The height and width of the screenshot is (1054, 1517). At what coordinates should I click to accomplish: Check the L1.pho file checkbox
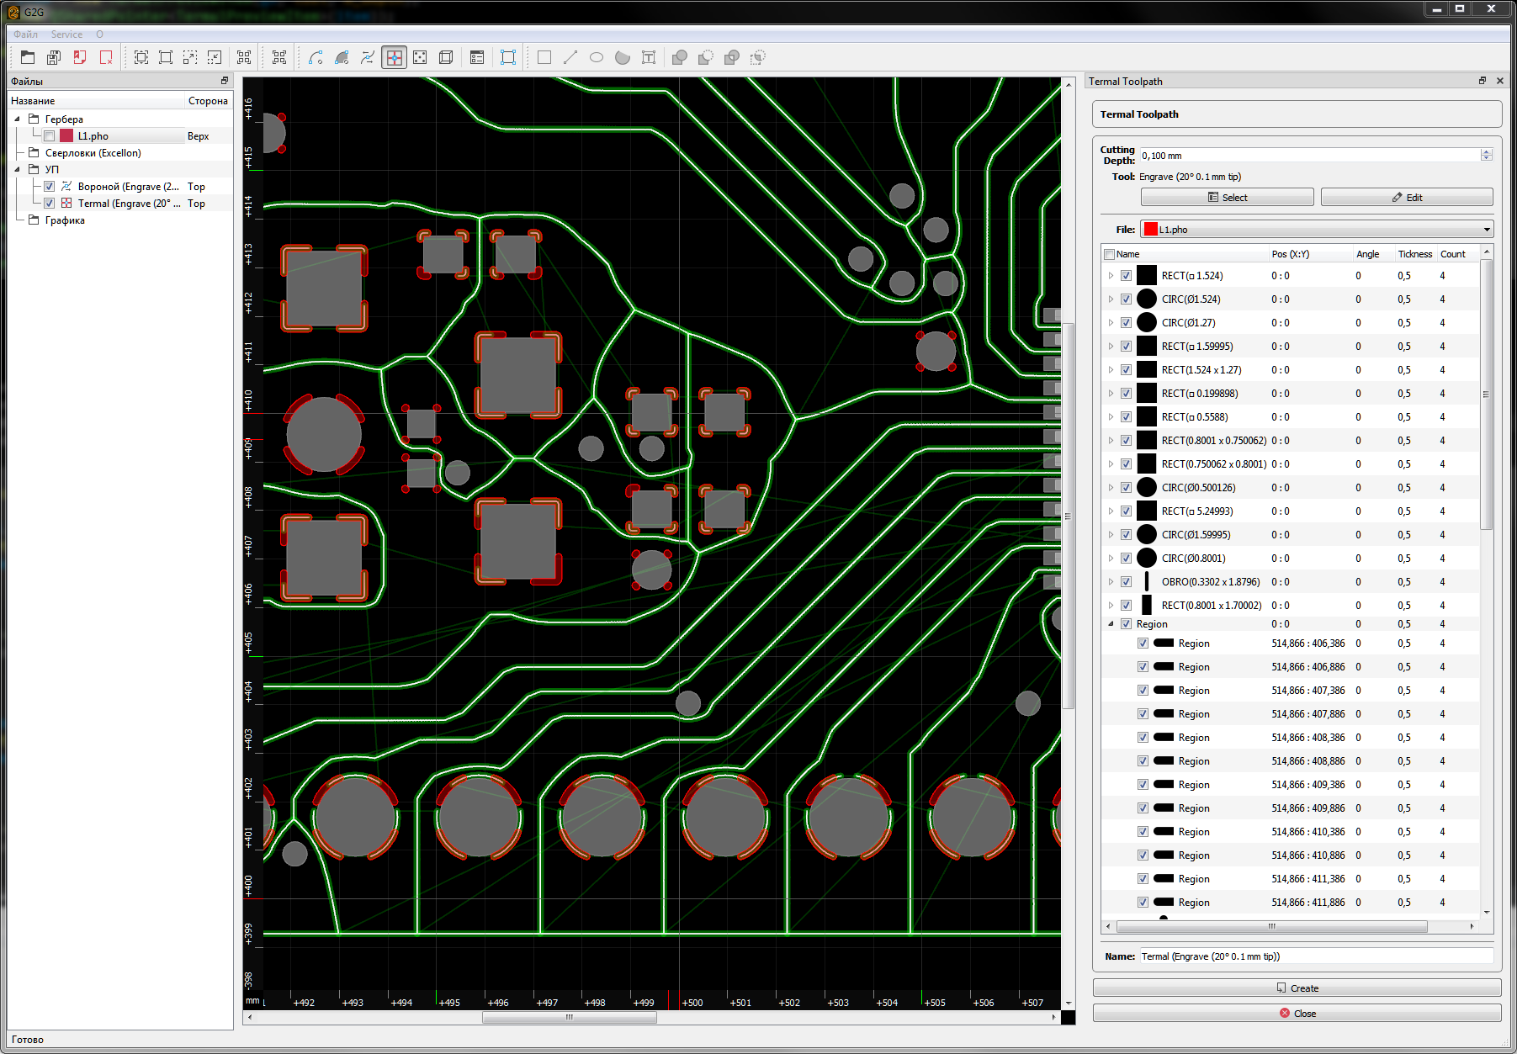(50, 136)
